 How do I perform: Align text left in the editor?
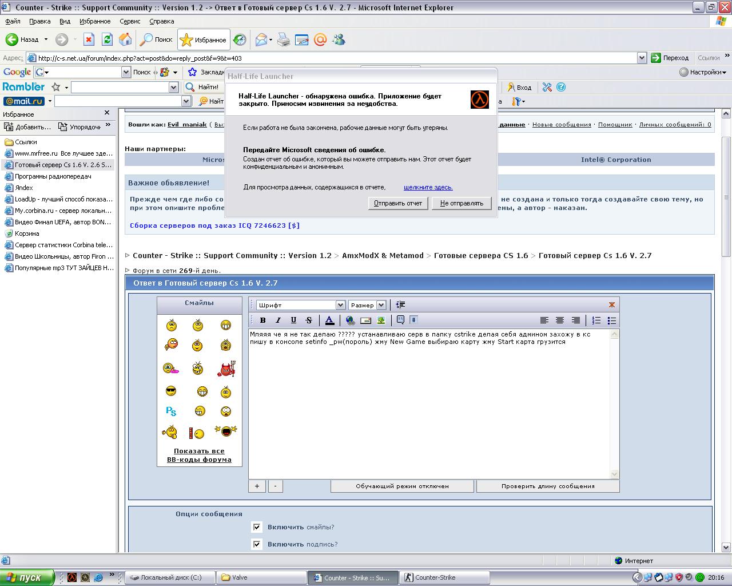tap(544, 320)
